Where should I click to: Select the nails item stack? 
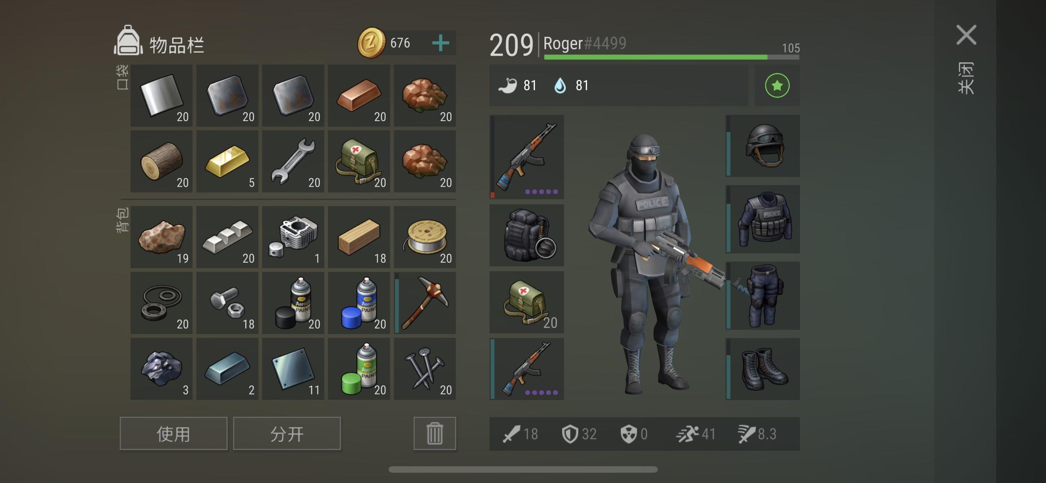425,369
